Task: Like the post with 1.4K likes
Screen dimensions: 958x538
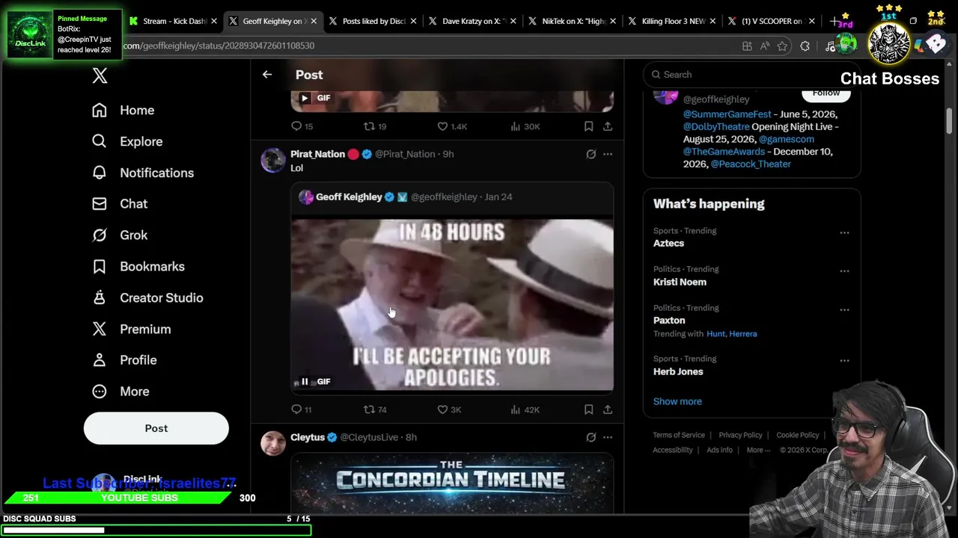Action: tap(452, 126)
